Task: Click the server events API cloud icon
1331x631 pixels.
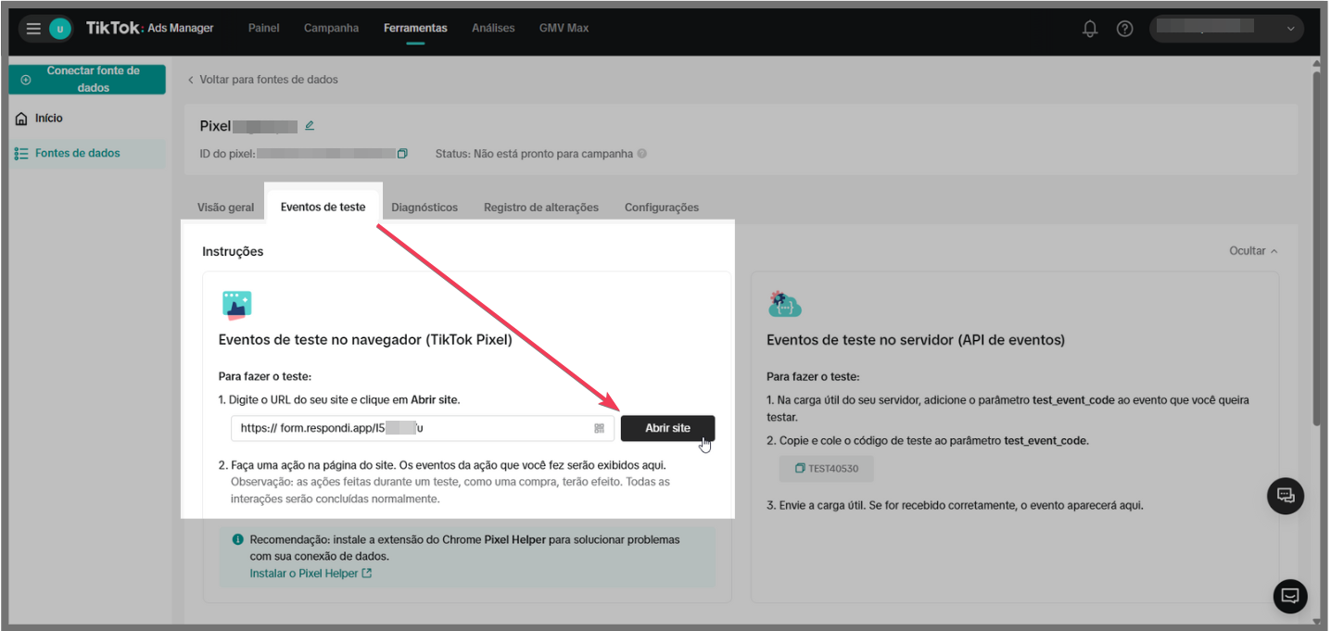Action: tap(785, 304)
